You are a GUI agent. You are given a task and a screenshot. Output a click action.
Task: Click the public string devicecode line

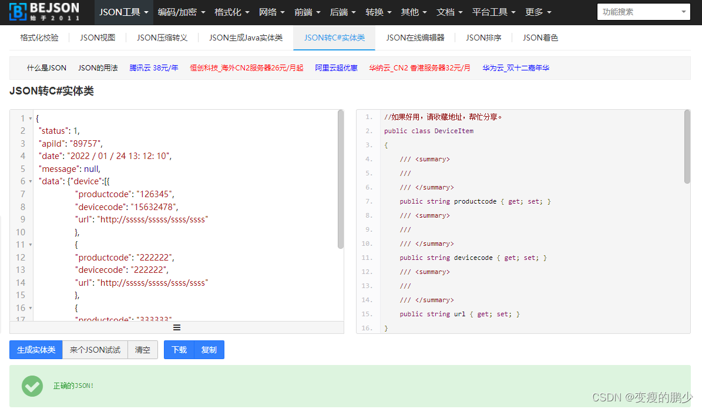tap(473, 258)
